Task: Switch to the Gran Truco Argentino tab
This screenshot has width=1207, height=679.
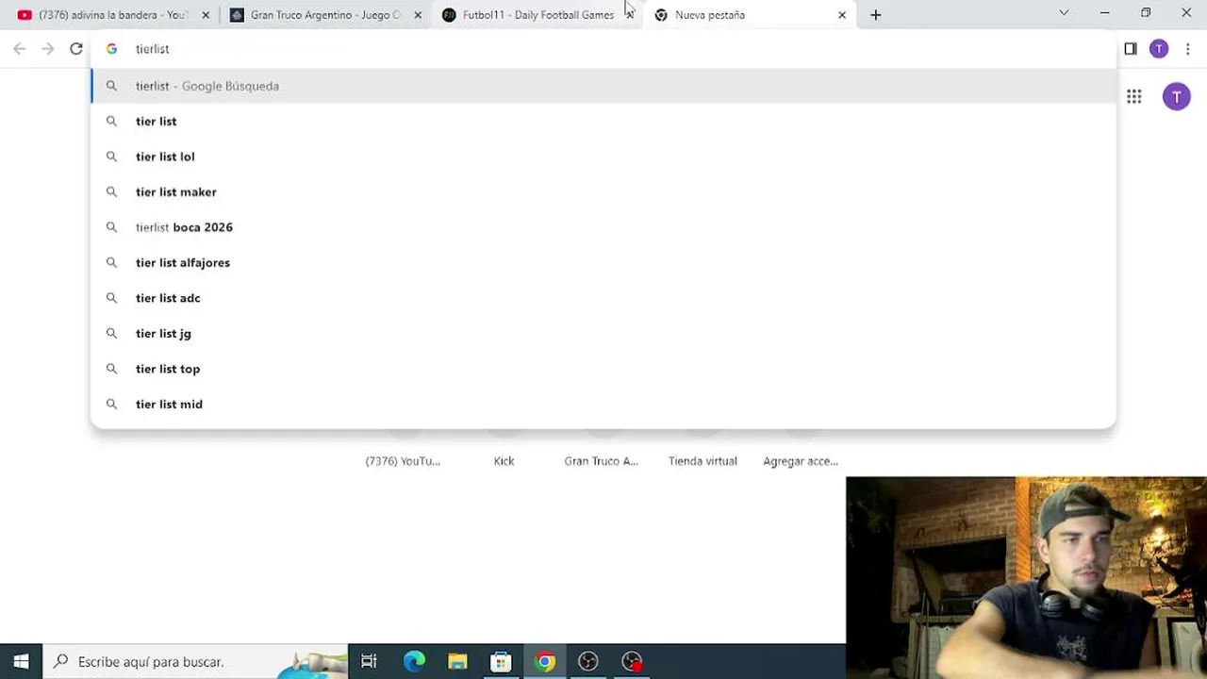Action: click(x=324, y=15)
